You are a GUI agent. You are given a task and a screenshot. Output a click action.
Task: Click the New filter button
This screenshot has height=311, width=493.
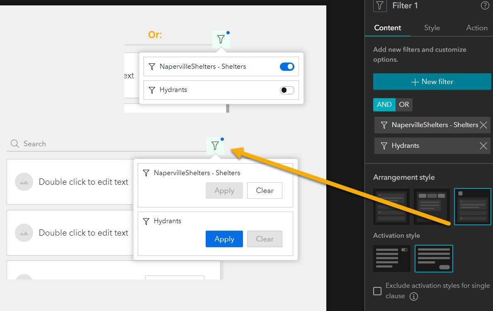point(432,82)
